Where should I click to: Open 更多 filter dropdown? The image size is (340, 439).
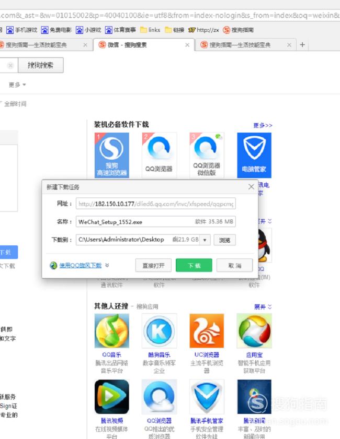coord(17,85)
